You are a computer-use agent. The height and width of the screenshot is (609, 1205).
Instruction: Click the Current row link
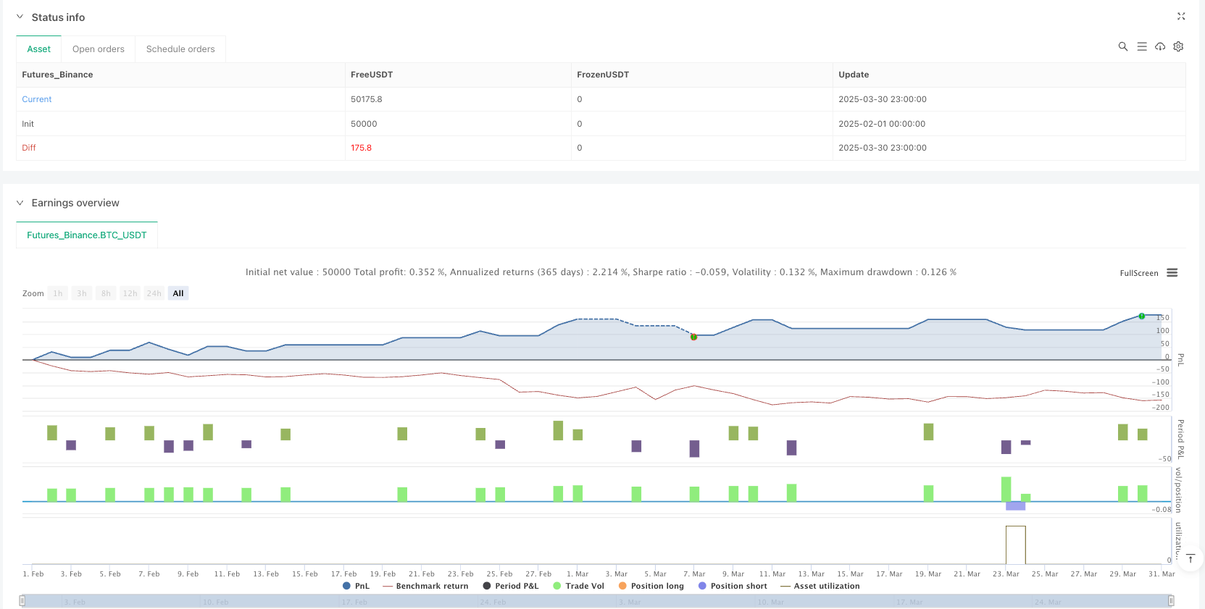37,99
